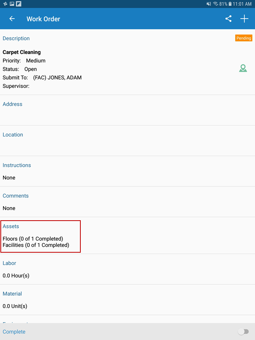Tap the orange Pending status badge
The height and width of the screenshot is (340, 255).
click(243, 38)
